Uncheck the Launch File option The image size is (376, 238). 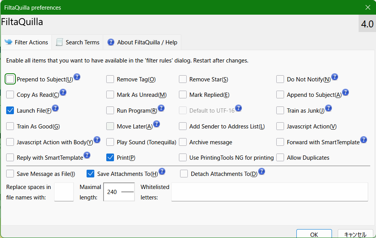click(x=10, y=110)
